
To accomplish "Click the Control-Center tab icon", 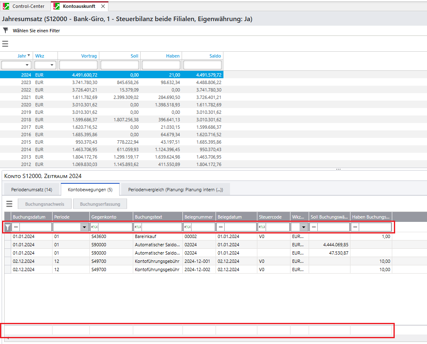I will (6, 6).
